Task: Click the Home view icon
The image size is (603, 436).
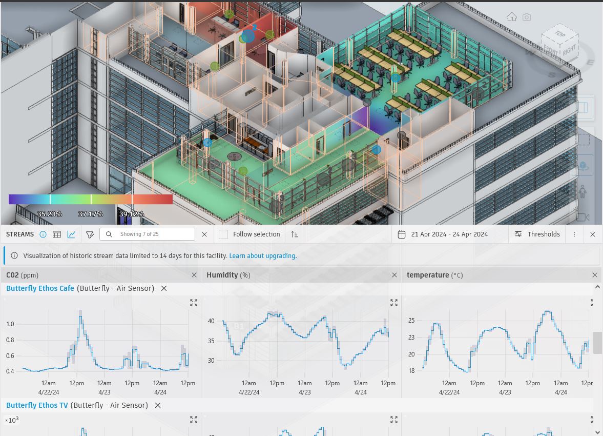Action: point(511,17)
